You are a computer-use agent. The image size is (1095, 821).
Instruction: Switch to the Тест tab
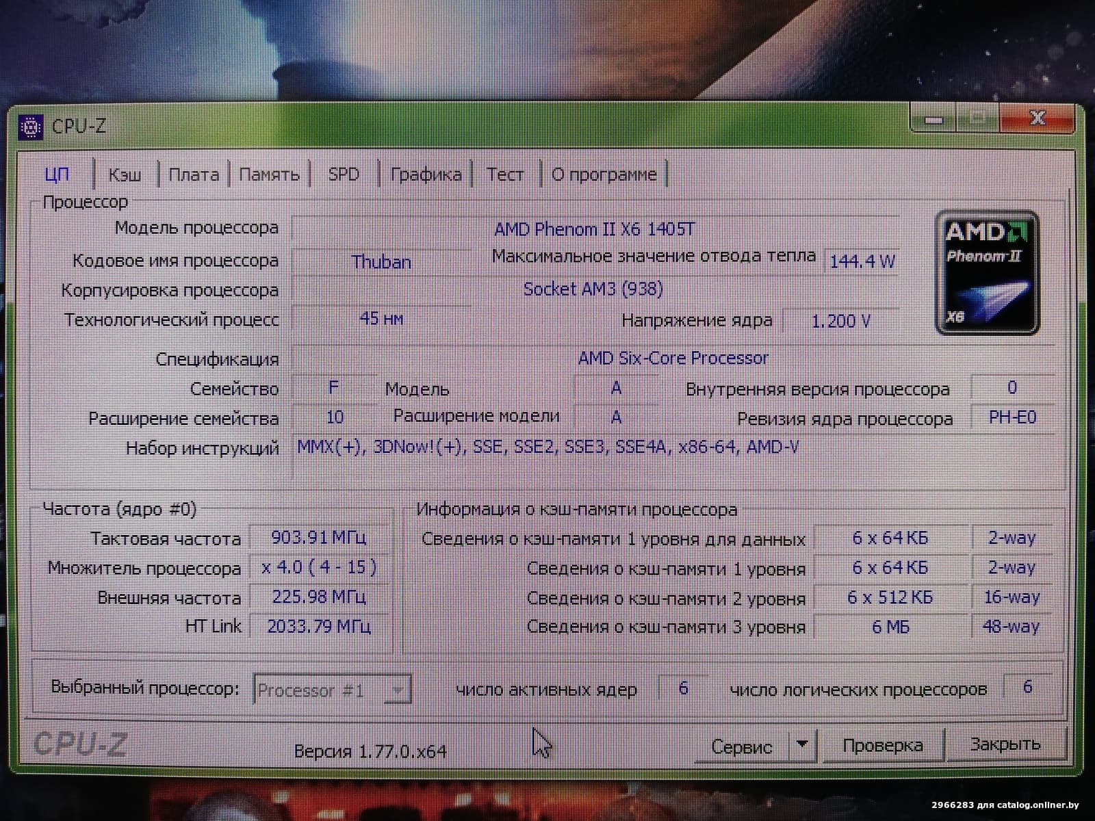pyautogui.click(x=505, y=174)
